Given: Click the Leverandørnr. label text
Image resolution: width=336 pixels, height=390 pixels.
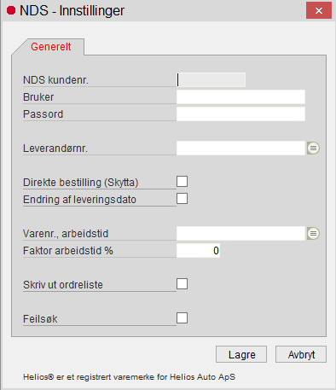Looking at the screenshot, I should click(x=55, y=148).
